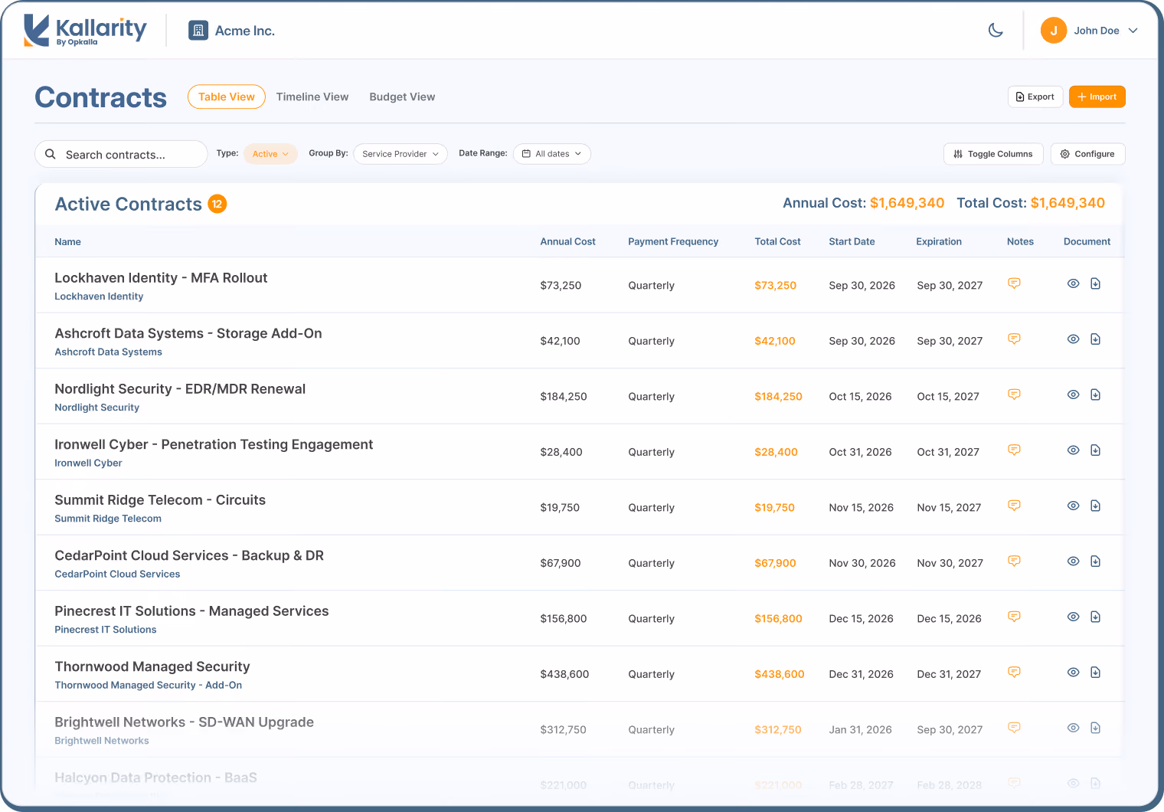Viewport: 1164px width, 812px height.
Task: Click the Export button
Action: click(1035, 97)
